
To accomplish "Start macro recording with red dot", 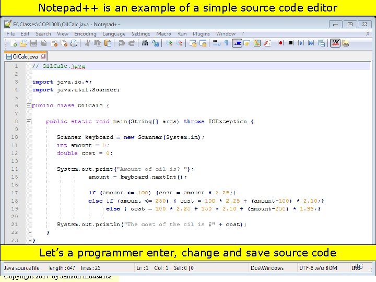I will (x=280, y=43).
